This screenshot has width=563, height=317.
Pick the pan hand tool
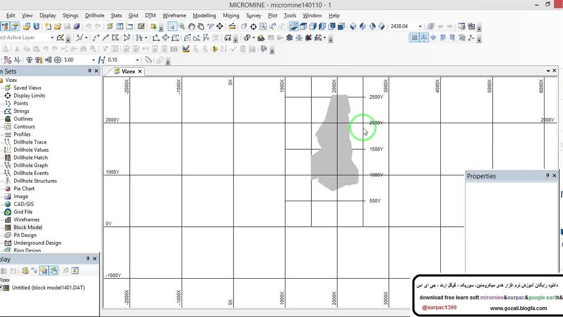[191, 26]
